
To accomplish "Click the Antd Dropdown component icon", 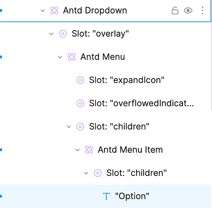I will click(x=54, y=11).
